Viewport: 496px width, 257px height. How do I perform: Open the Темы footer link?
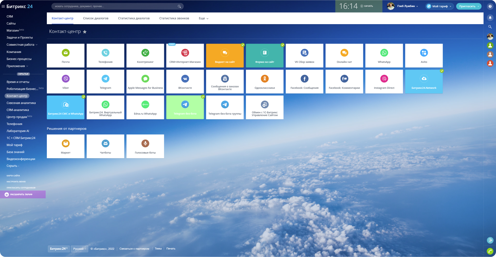point(158,249)
